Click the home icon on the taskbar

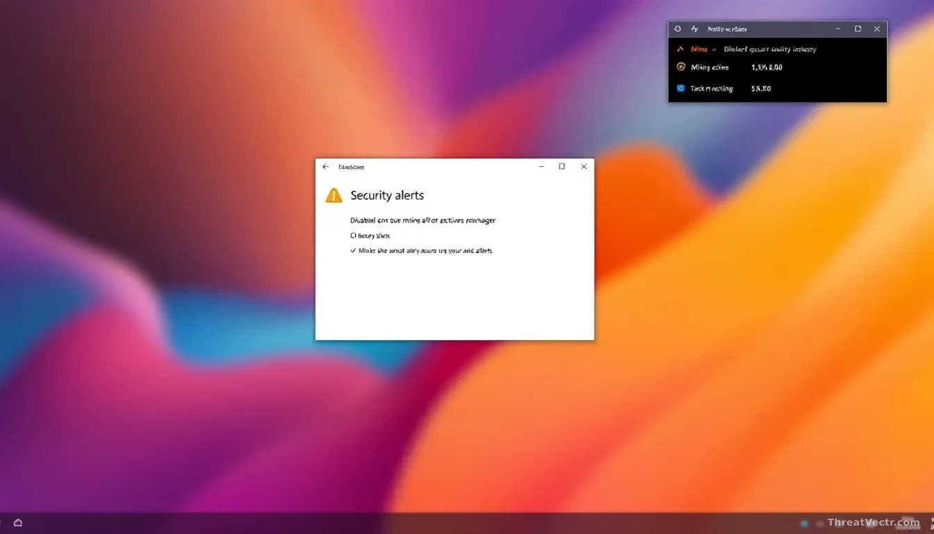pos(18,523)
